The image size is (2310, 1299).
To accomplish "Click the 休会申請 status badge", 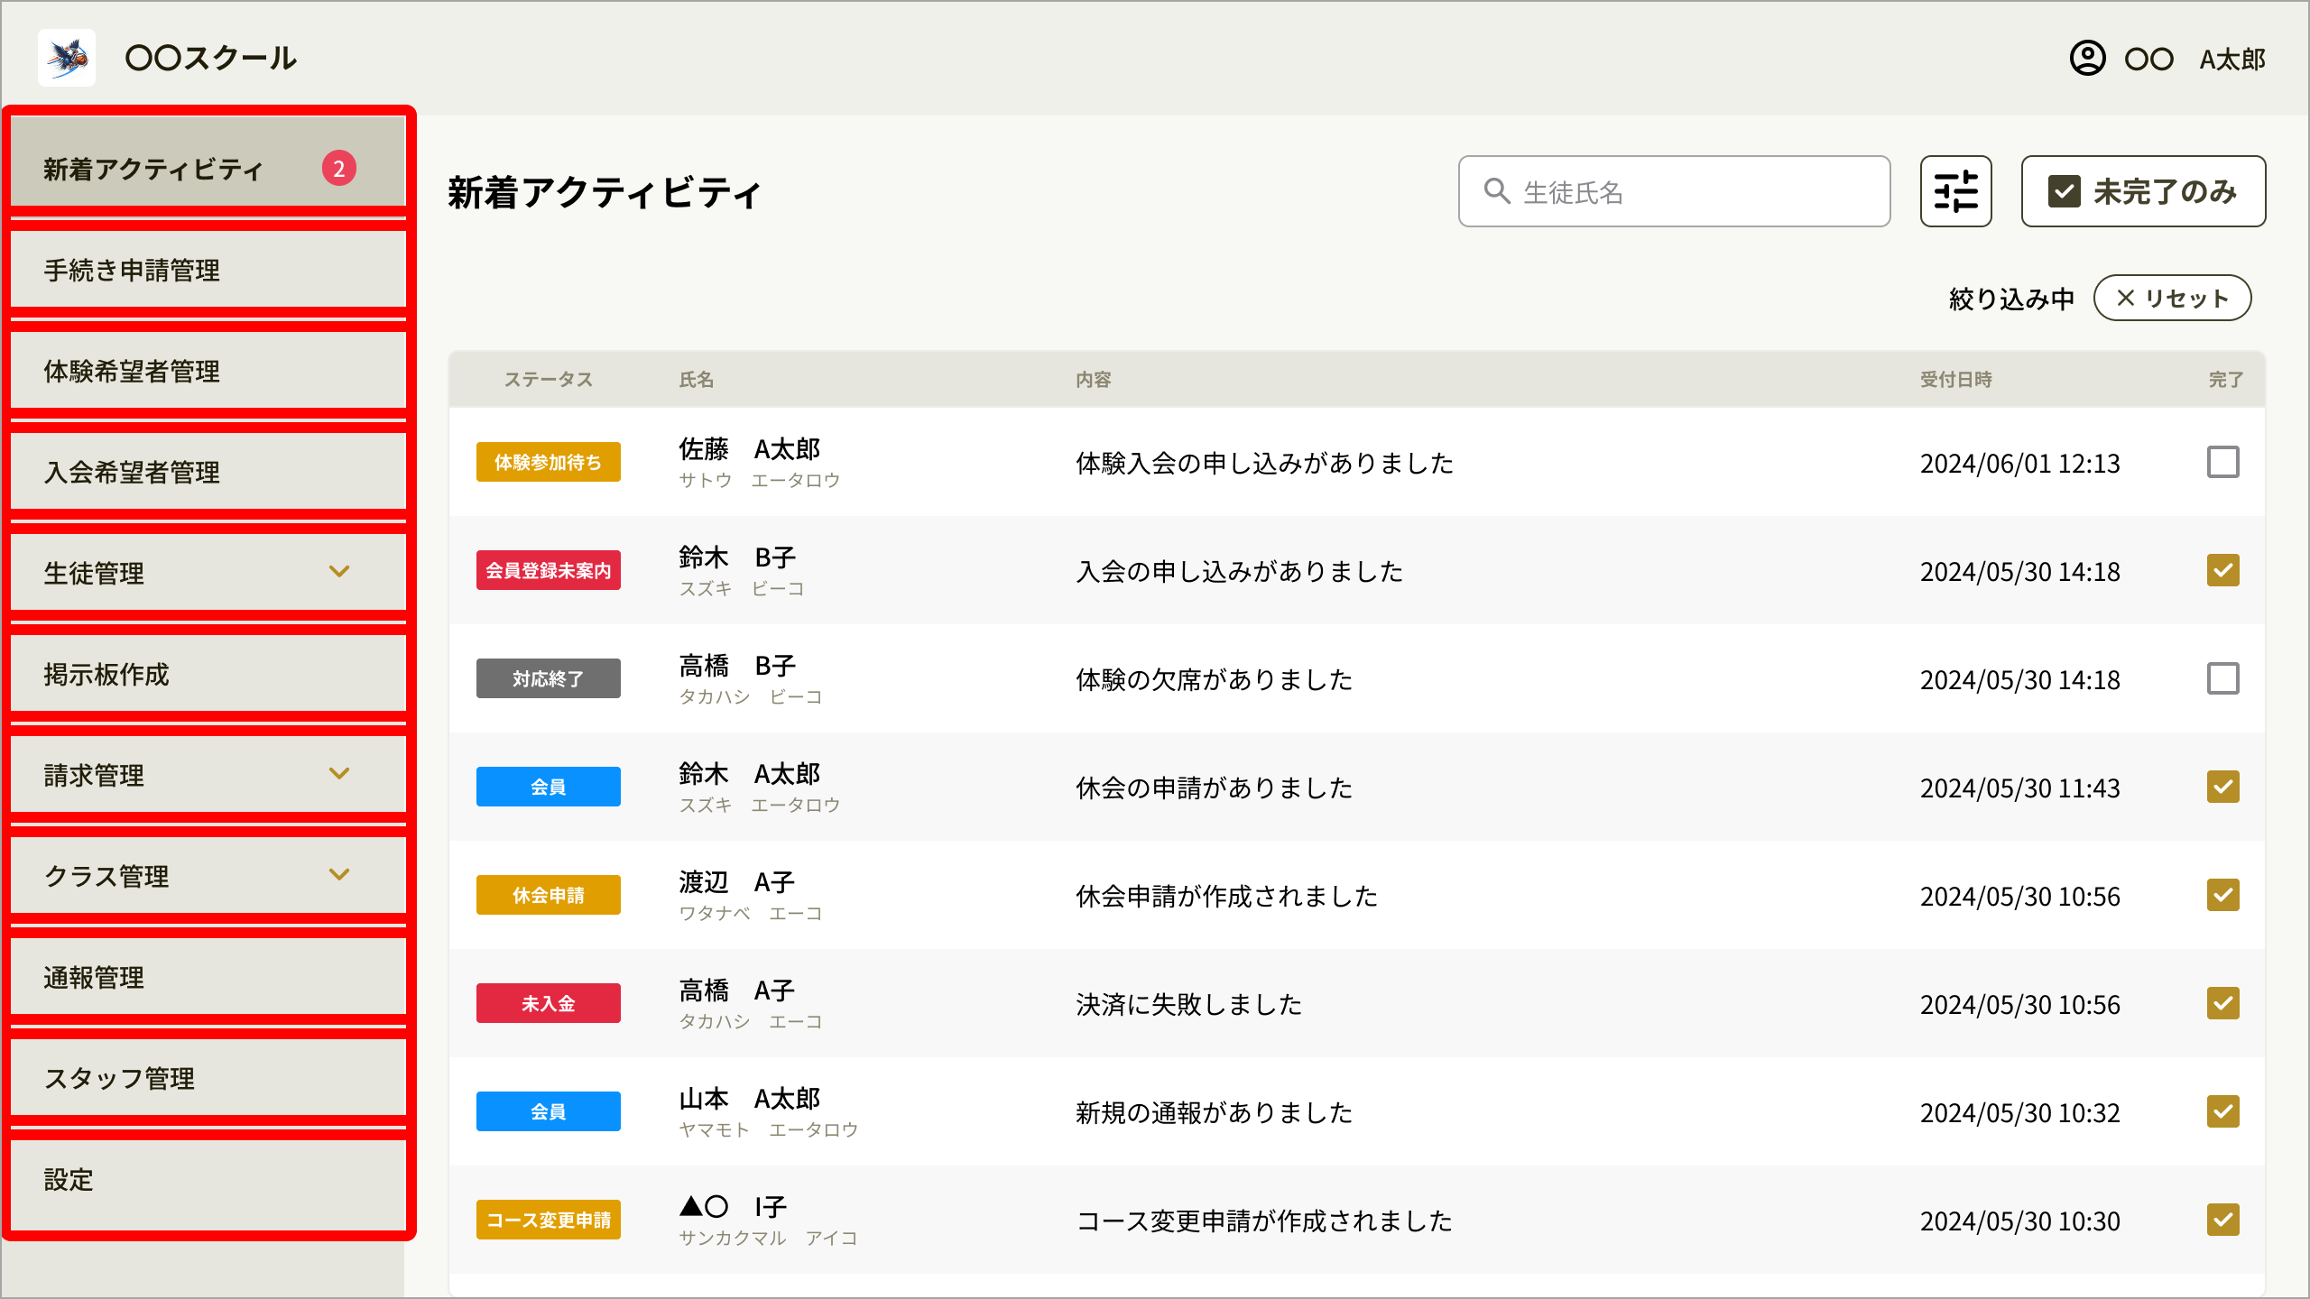I will [x=549, y=895].
